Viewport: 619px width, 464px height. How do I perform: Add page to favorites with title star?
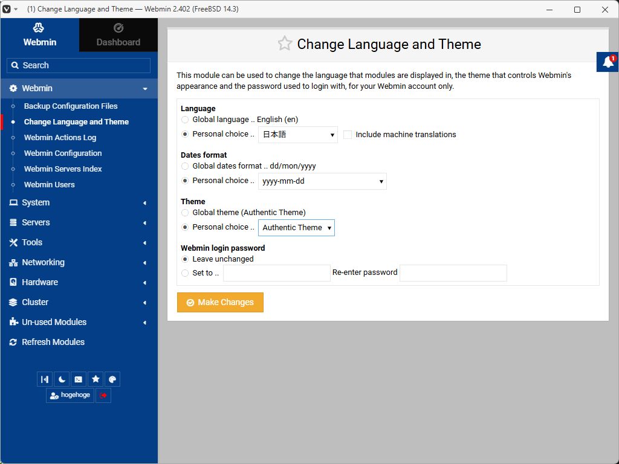(285, 43)
